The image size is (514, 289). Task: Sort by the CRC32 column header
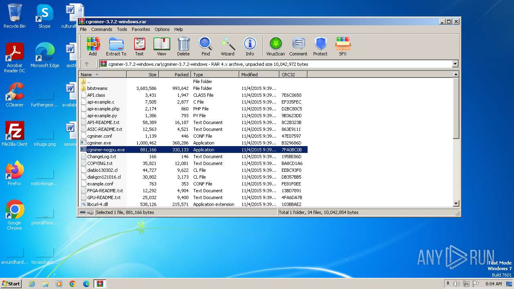pyautogui.click(x=294, y=75)
